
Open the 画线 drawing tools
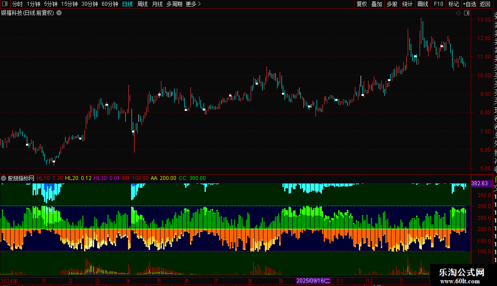[423, 4]
